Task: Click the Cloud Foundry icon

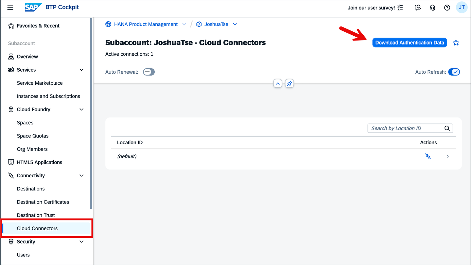Action: [11, 109]
